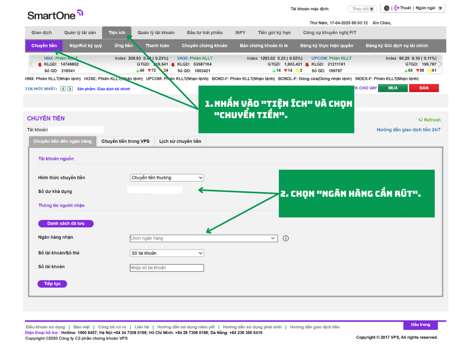Viewport: 470px width, 352px height.
Task: Select Đăng ký thực hiện quyền item
Action: click(327, 46)
